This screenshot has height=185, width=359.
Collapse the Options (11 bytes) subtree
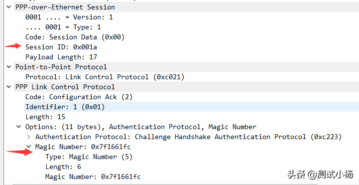coord(19,127)
